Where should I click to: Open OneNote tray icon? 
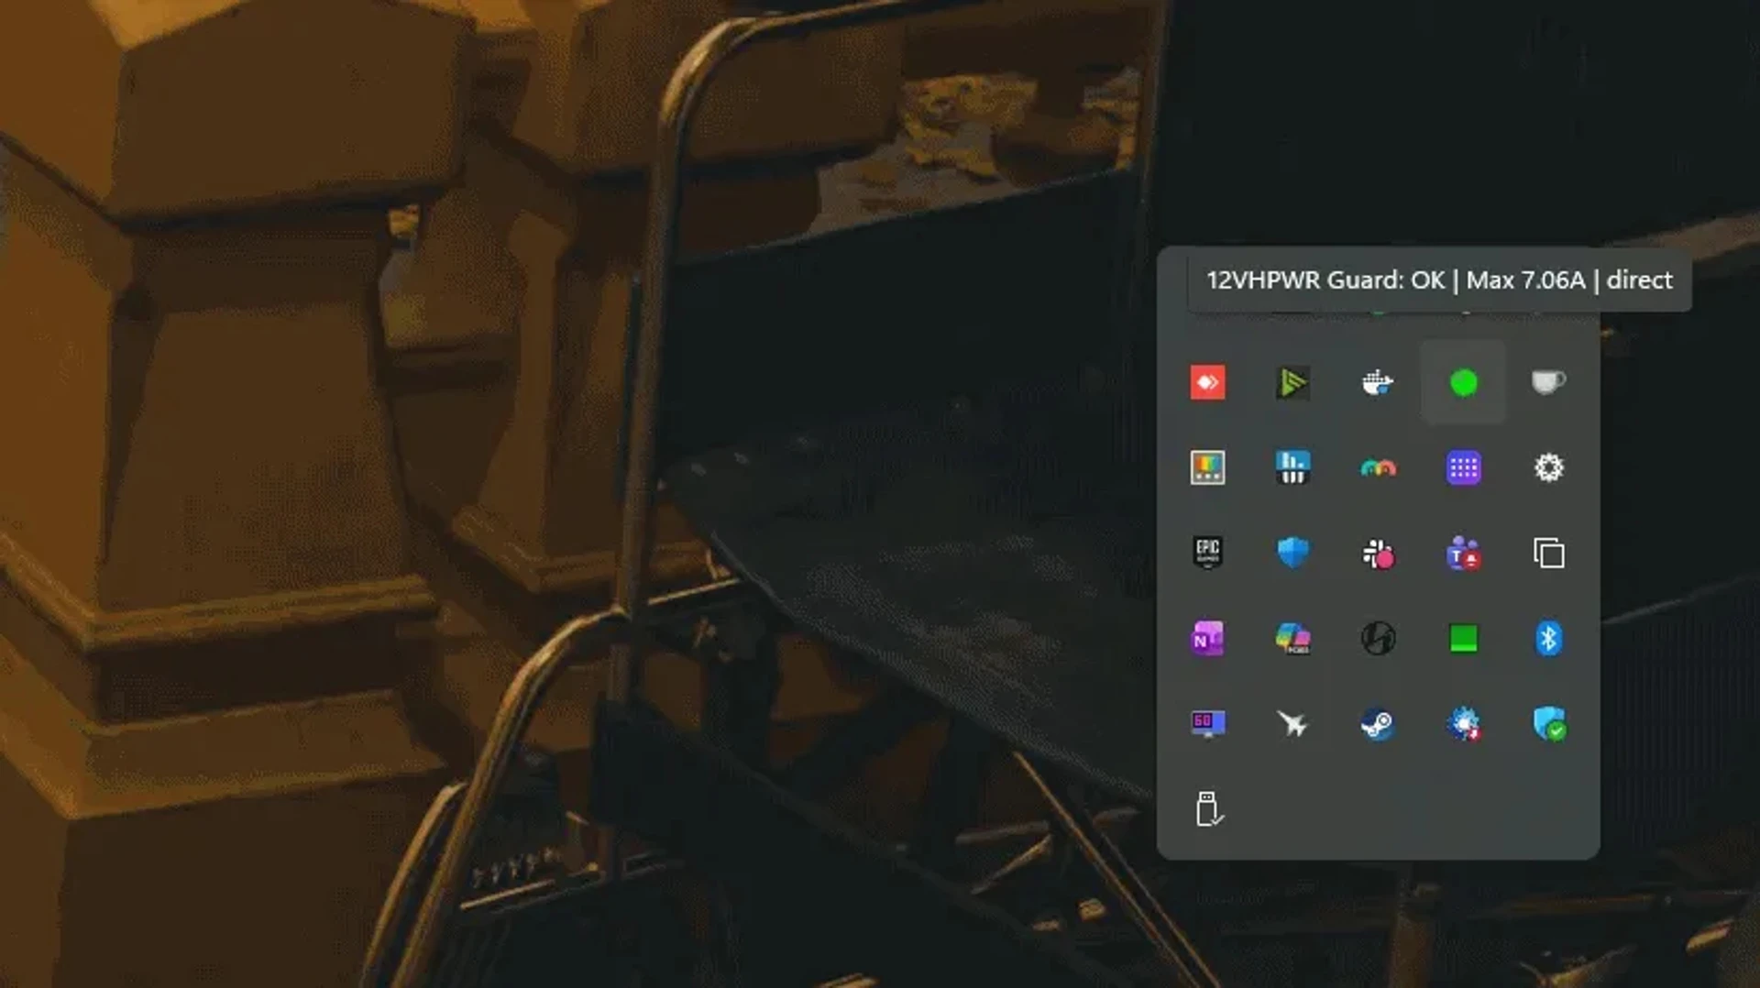tap(1207, 638)
